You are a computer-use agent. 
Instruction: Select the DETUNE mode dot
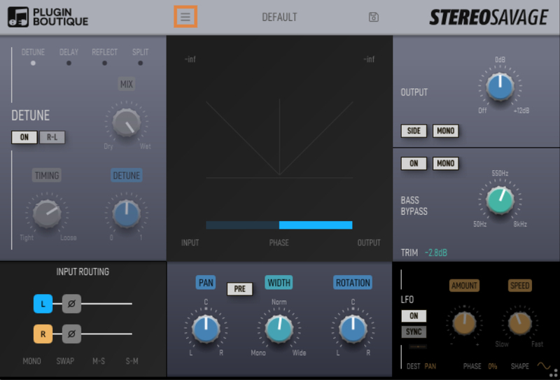click(33, 63)
